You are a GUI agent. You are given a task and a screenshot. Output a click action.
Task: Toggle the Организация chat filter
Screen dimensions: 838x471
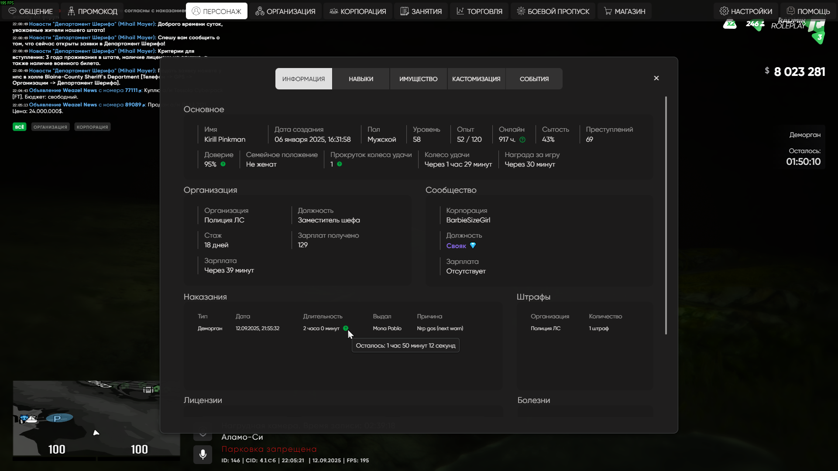(x=50, y=127)
